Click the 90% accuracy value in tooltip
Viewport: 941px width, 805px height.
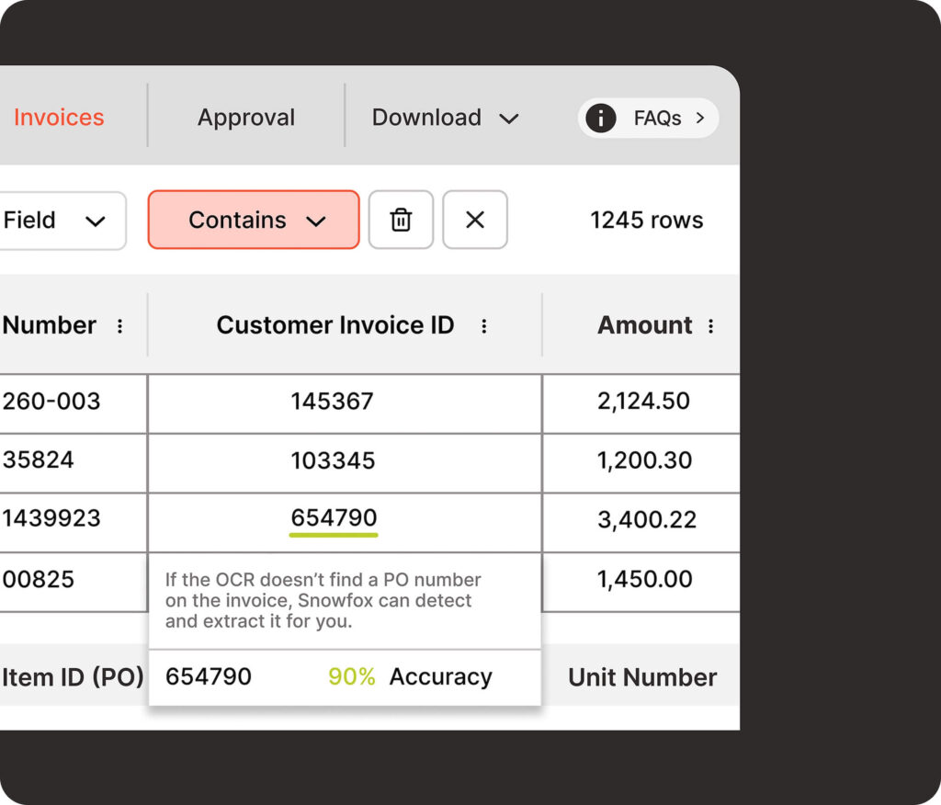(352, 677)
